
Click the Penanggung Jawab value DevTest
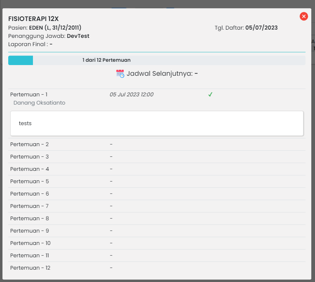(78, 36)
